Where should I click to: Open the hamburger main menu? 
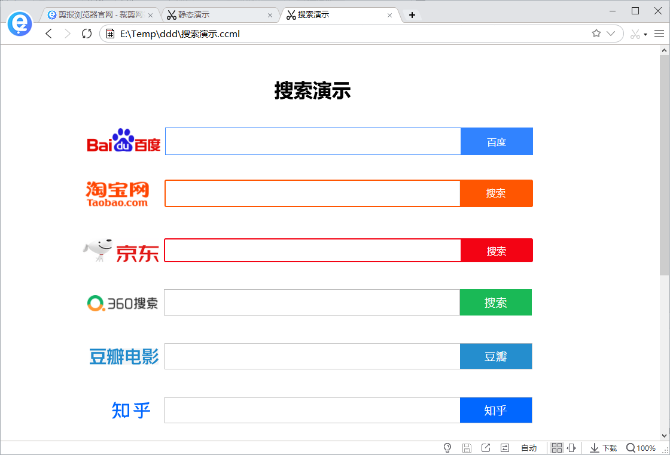pos(659,34)
